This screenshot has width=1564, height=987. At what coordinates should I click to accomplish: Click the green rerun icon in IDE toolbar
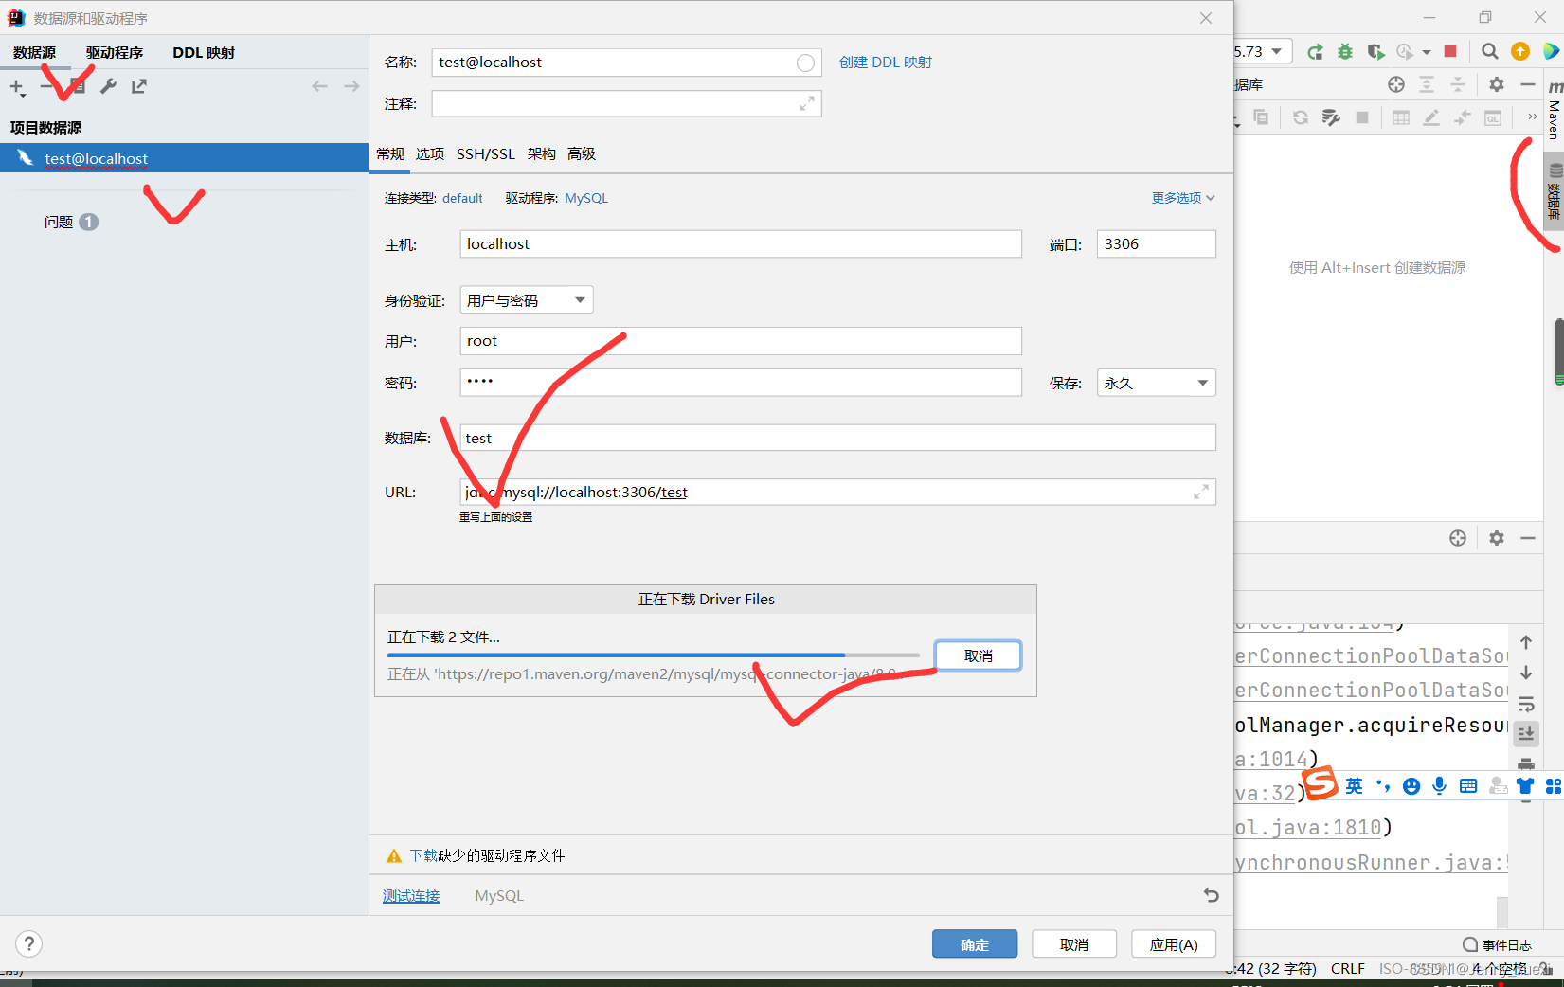coord(1315,51)
